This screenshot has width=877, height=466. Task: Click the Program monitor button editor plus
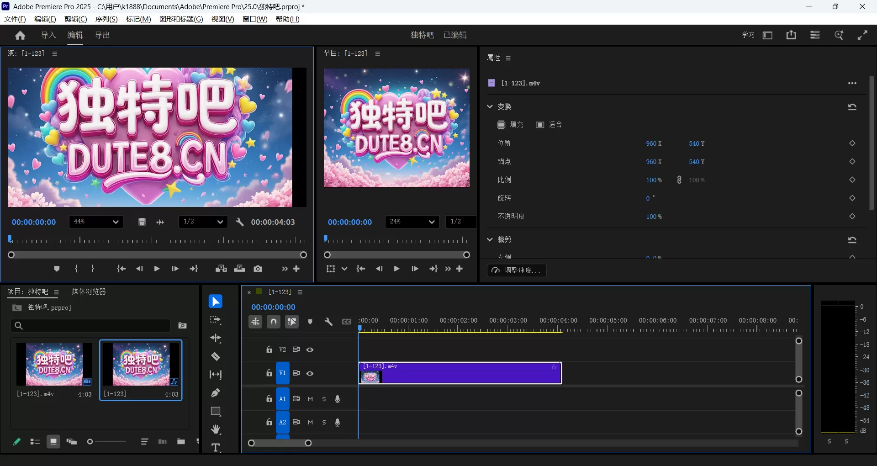coord(460,269)
